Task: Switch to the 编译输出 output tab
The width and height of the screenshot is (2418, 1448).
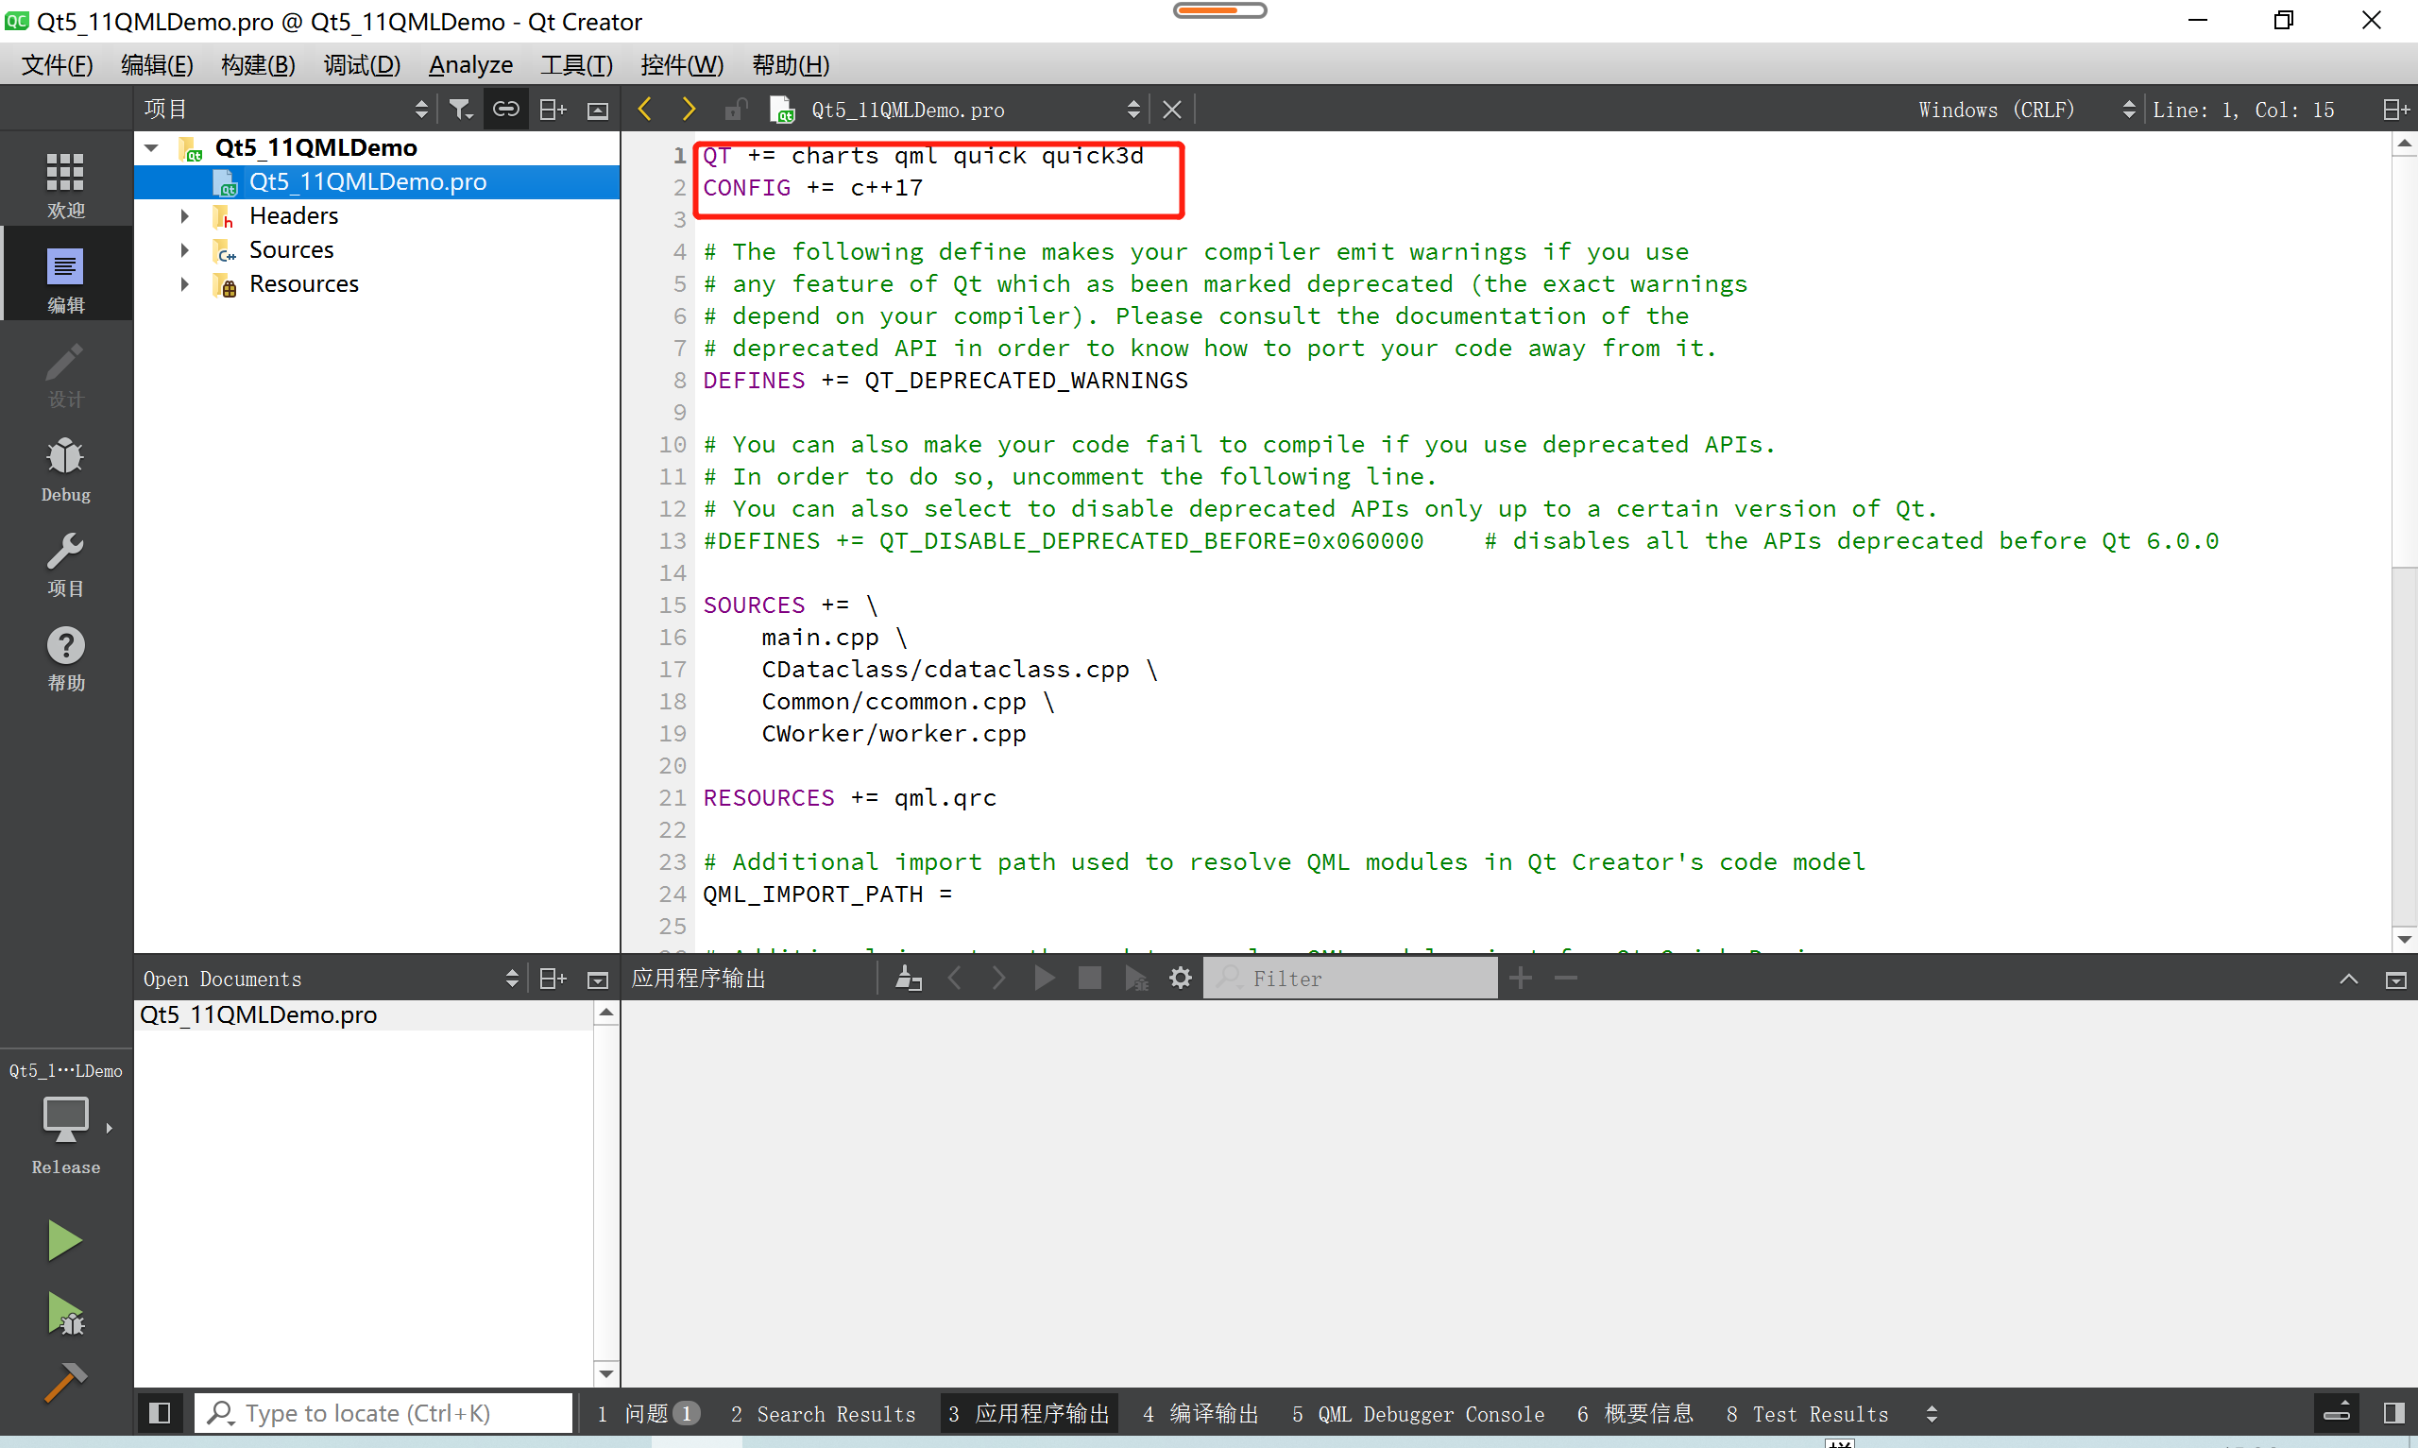Action: 1200,1414
